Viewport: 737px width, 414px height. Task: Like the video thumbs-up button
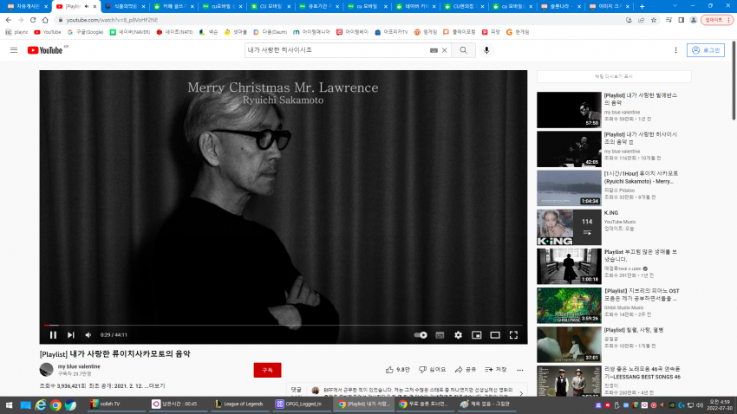pyautogui.click(x=398, y=370)
